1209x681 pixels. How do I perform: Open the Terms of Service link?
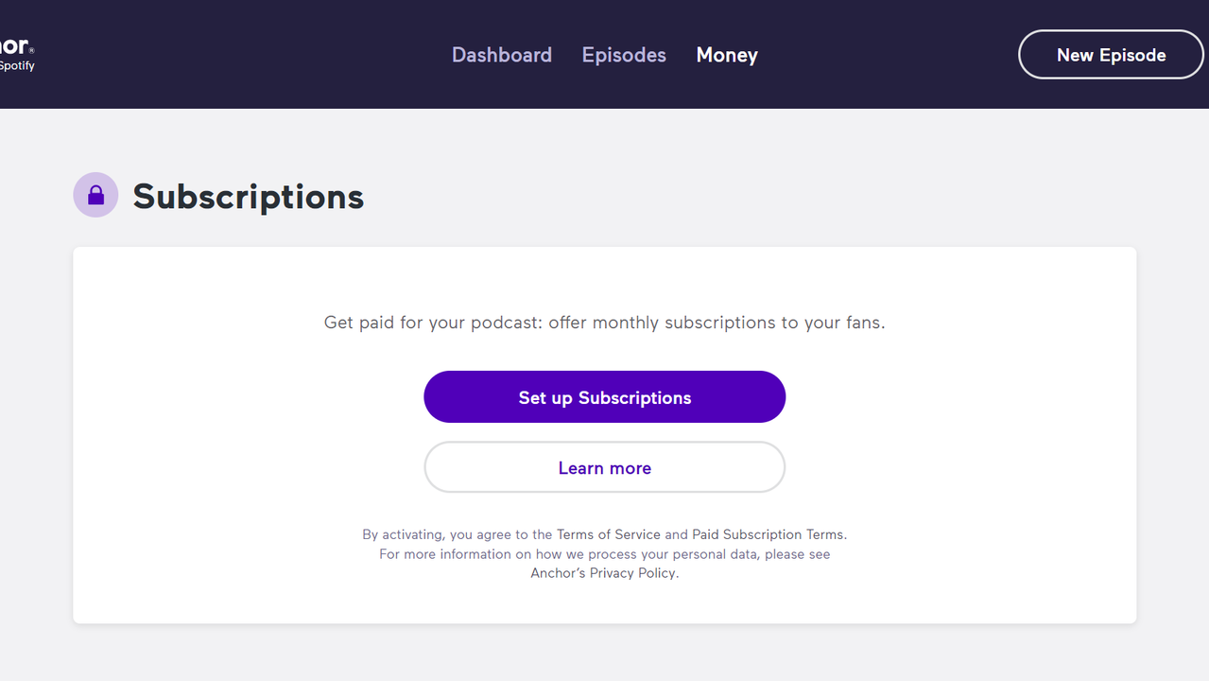(x=608, y=534)
